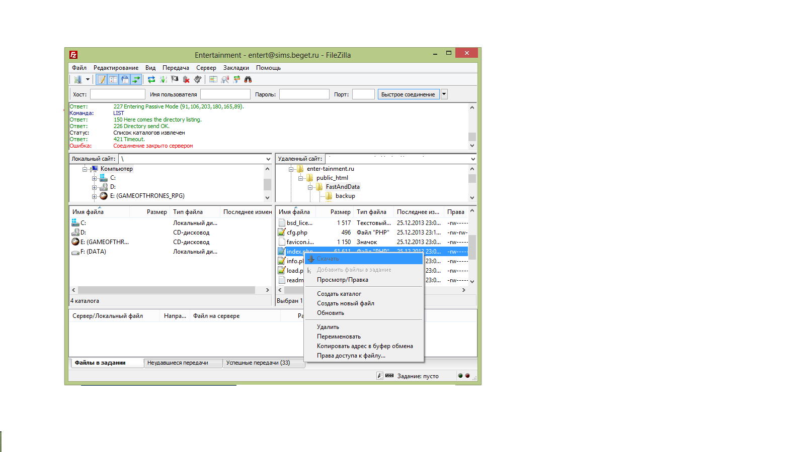
Task: Select the cfg.php file icon
Action: click(x=282, y=233)
